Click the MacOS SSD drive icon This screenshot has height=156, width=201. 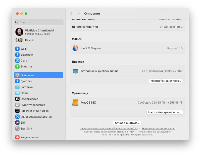point(75,103)
